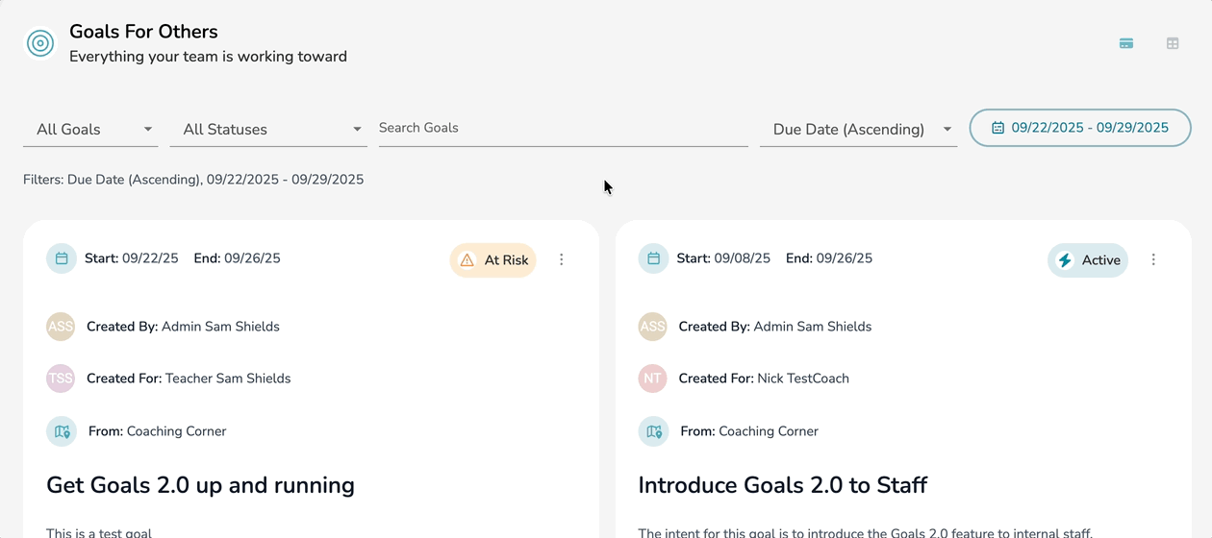
Task: Expand the All Statuses filter
Action: [268, 130]
